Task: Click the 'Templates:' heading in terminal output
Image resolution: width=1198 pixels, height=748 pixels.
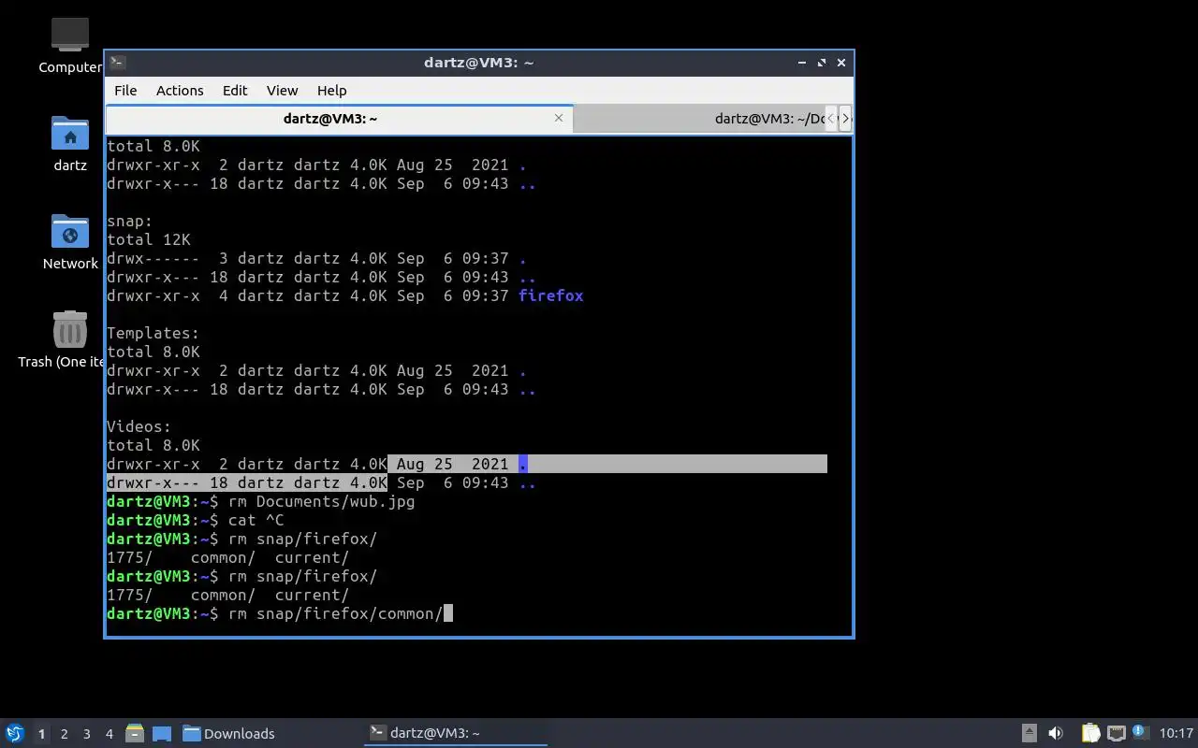Action: click(x=153, y=333)
